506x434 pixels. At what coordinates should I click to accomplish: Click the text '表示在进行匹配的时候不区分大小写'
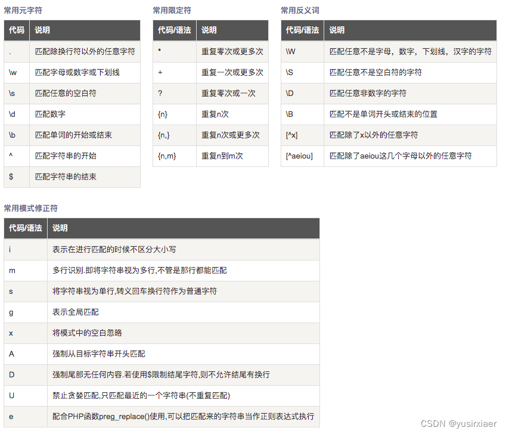(114, 250)
